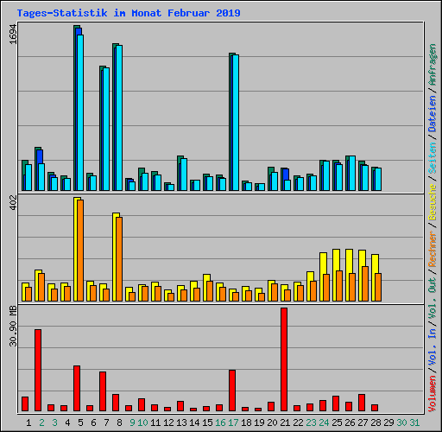Click the 'Seiten' legend label
This screenshot has width=442, height=432.
coord(433,158)
